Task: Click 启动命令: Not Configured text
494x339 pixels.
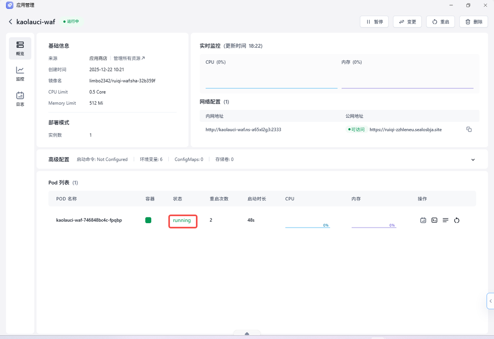Action: pos(102,159)
